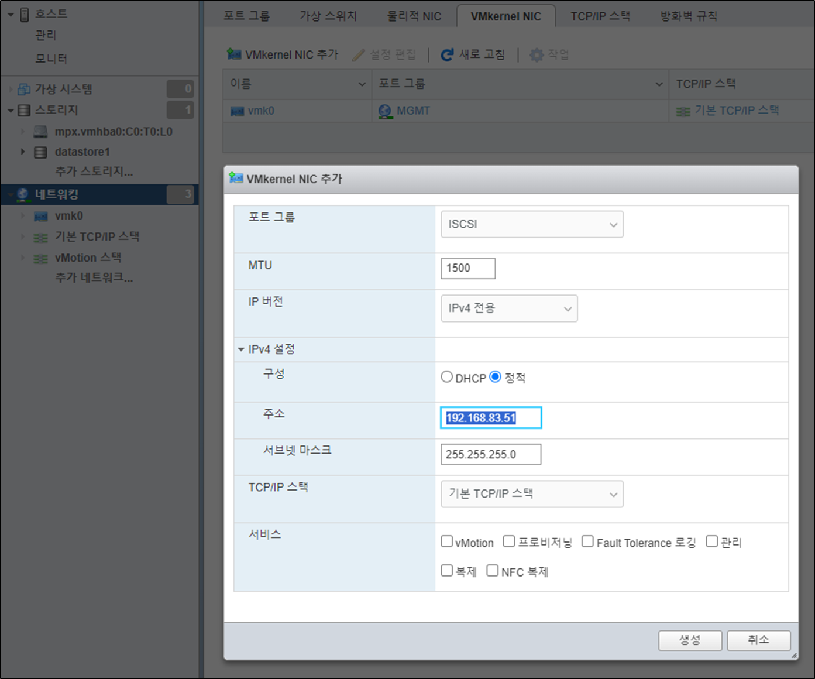Viewport: 815px width, 679px height.
Task: Click the gear icon for 작업
Action: click(x=537, y=55)
